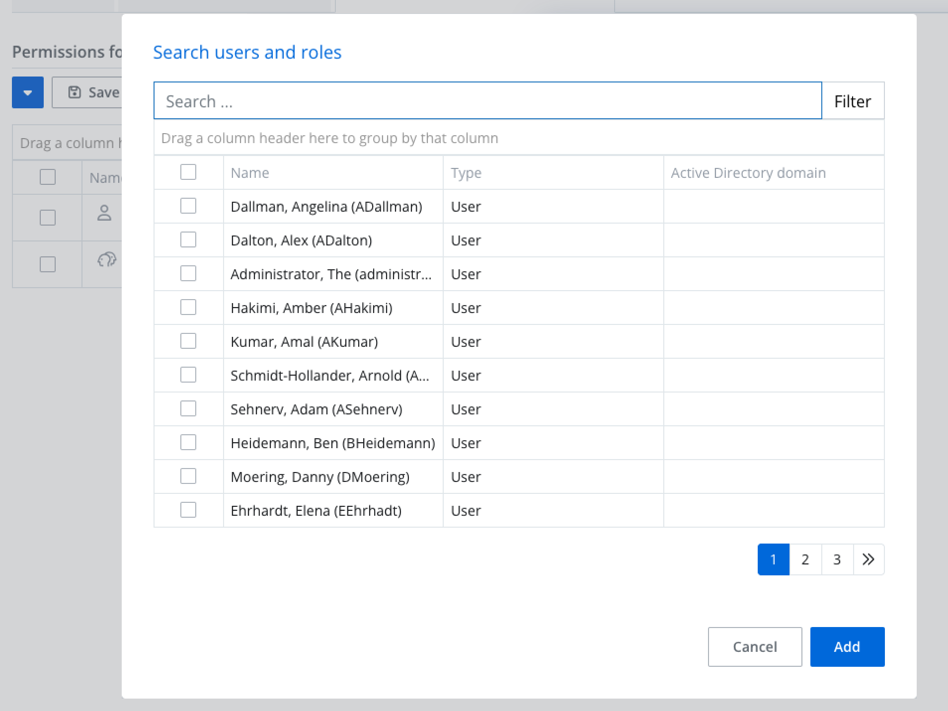Viewport: 948px width, 711px height.
Task: Click the Moering, Danny row name
Action: pos(320,477)
